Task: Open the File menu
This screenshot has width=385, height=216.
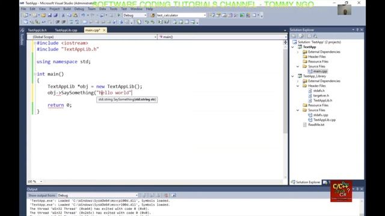Action: pos(23,9)
